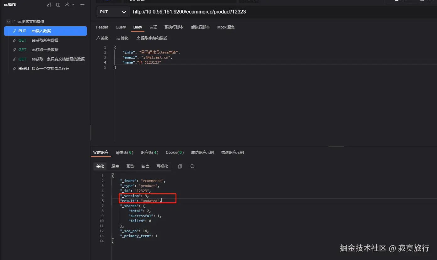Collapse the es测试文档操作 folder chevron
This screenshot has width=437, height=260.
pos(8,22)
